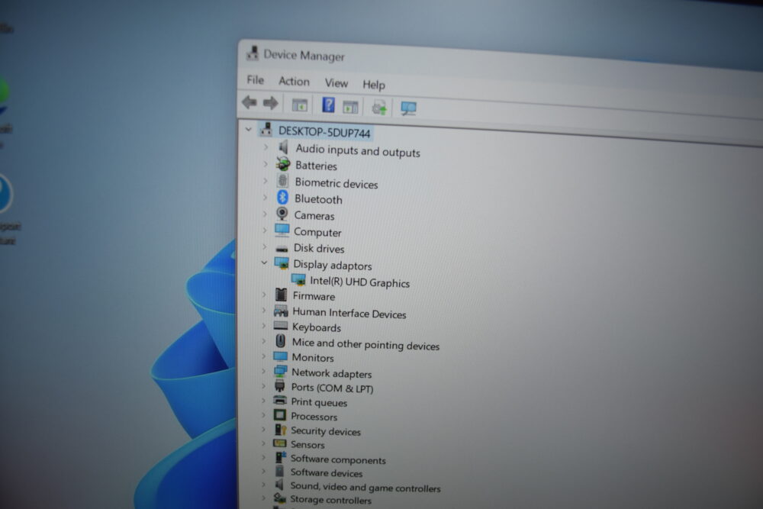The width and height of the screenshot is (763, 509).
Task: Expand the Processors category arrow
Action: 263,415
